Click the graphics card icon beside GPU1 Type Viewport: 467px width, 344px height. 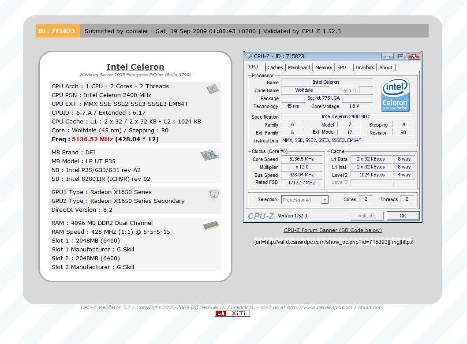click(x=214, y=194)
